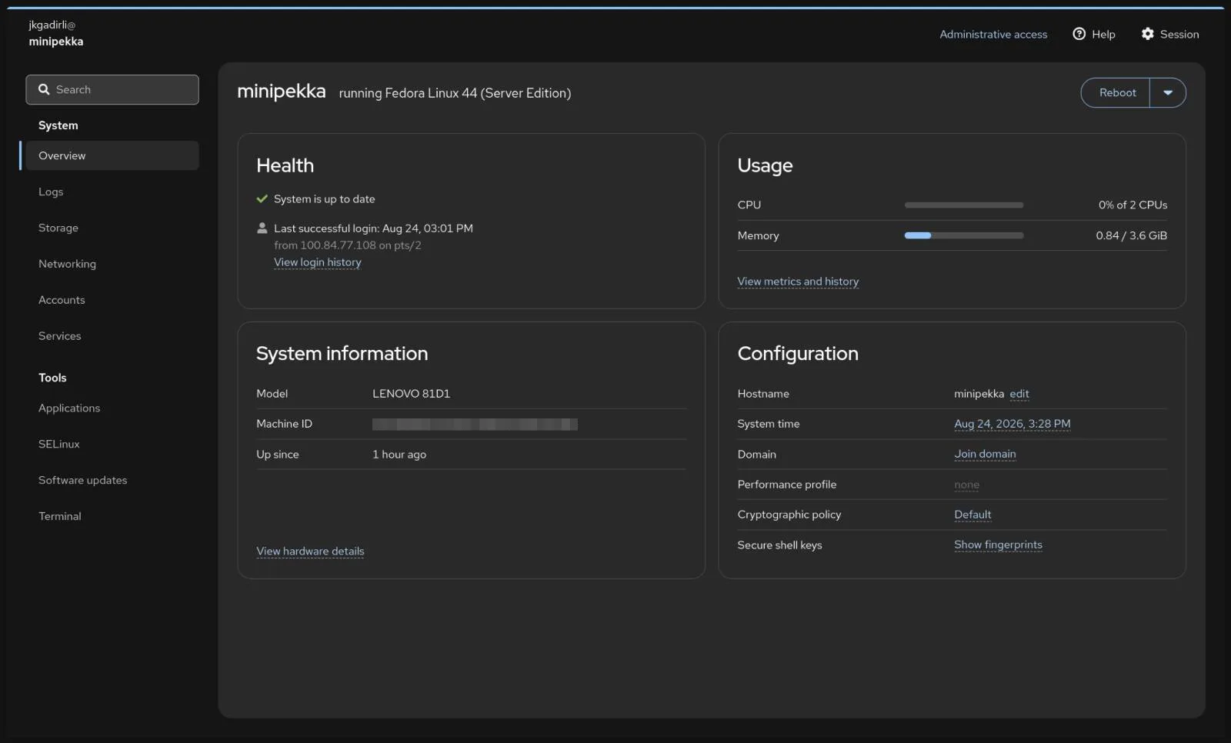Open Administrative access
The height and width of the screenshot is (743, 1231).
(x=993, y=34)
